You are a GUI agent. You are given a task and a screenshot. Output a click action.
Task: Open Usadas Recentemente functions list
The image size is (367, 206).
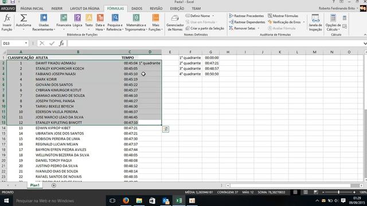pos(44,22)
